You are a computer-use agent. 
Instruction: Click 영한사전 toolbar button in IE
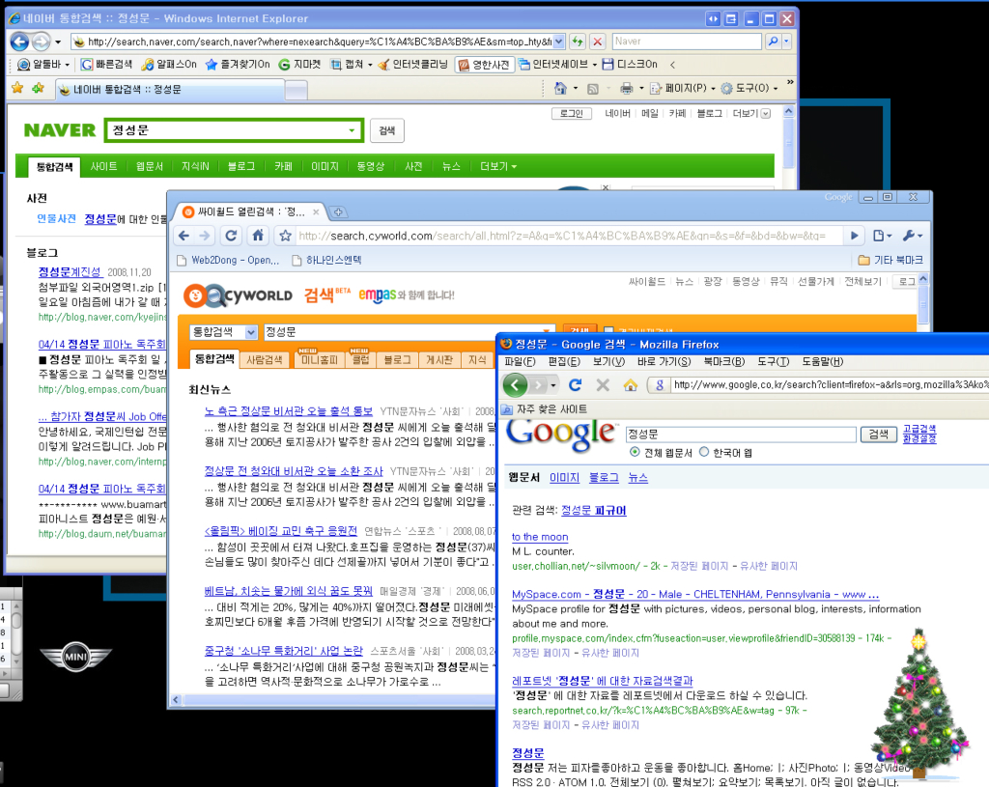[484, 65]
